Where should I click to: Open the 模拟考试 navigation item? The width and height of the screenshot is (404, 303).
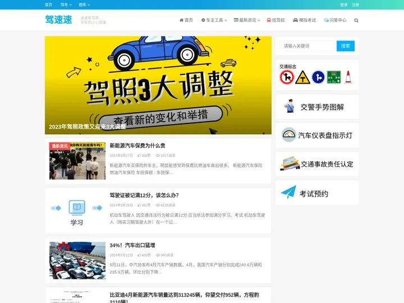[304, 20]
